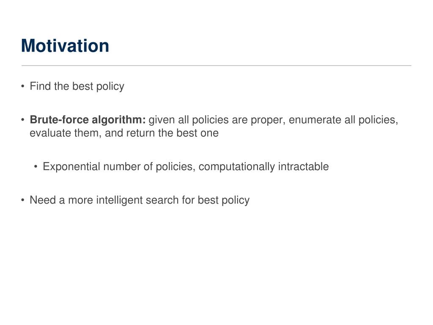Click the bullet dot before 'Brute-force algorithm'
Image resolution: width=433 pixels, height=325 pixels.
coord(23,120)
